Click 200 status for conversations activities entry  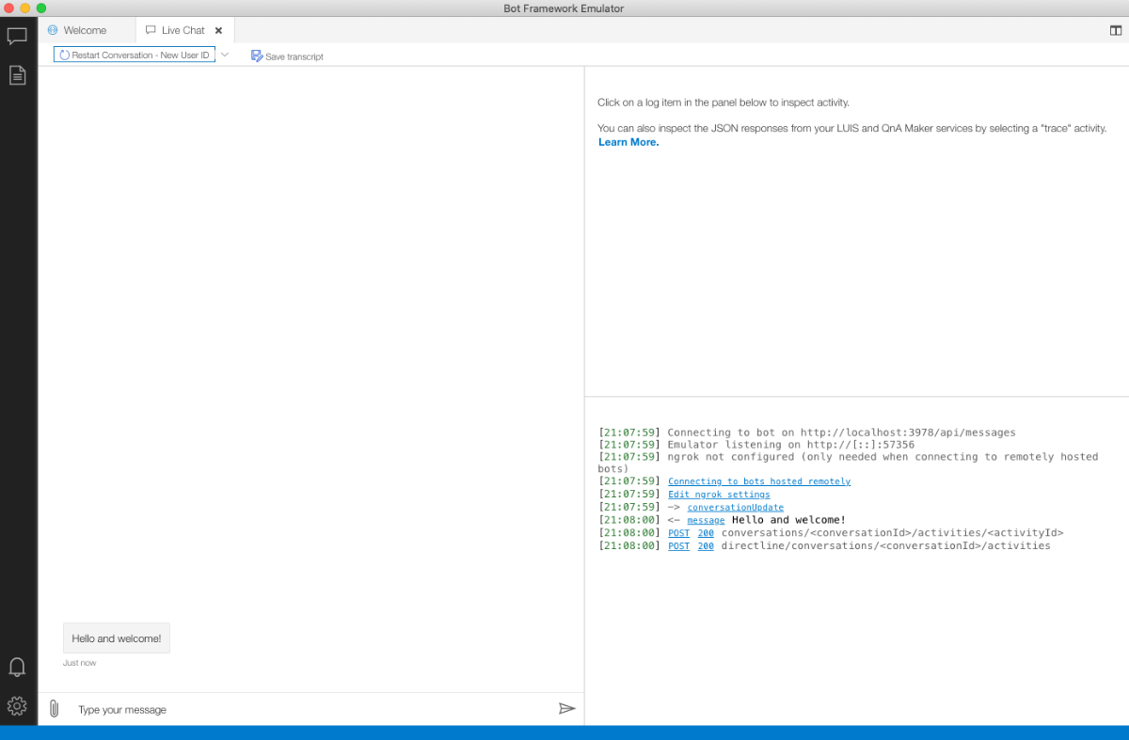pos(706,533)
